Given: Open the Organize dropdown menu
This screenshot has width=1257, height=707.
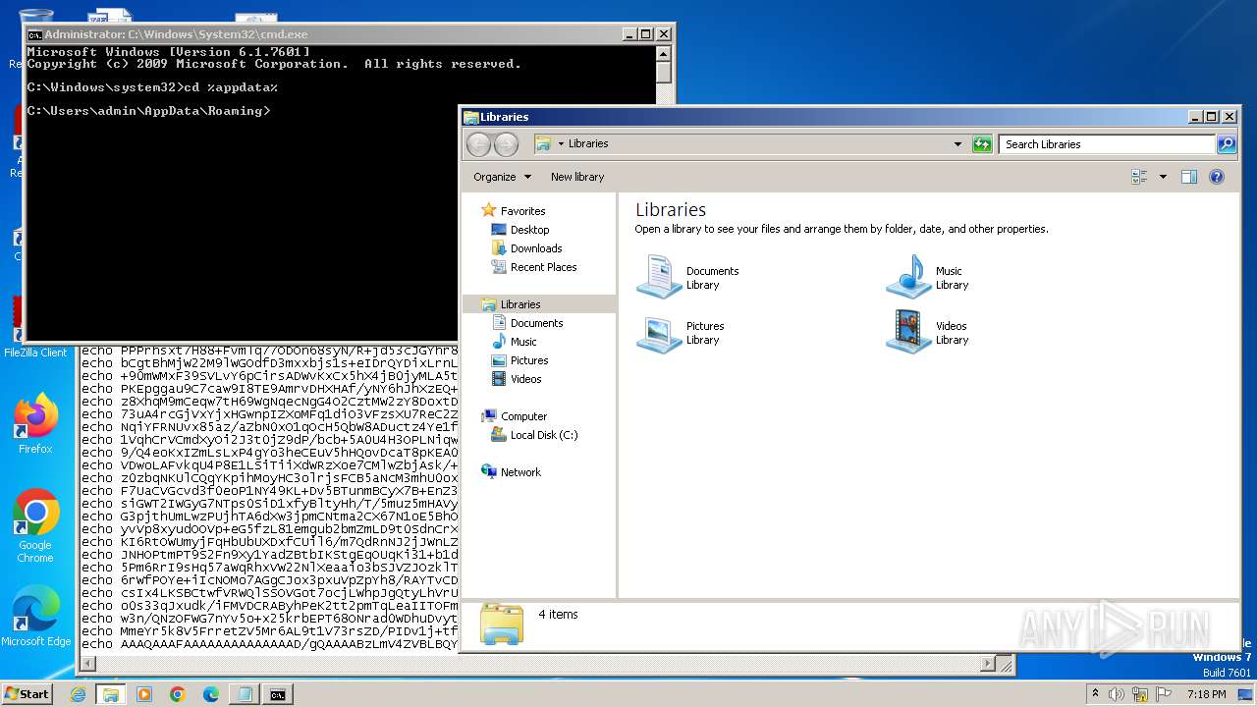Looking at the screenshot, I should [x=502, y=177].
